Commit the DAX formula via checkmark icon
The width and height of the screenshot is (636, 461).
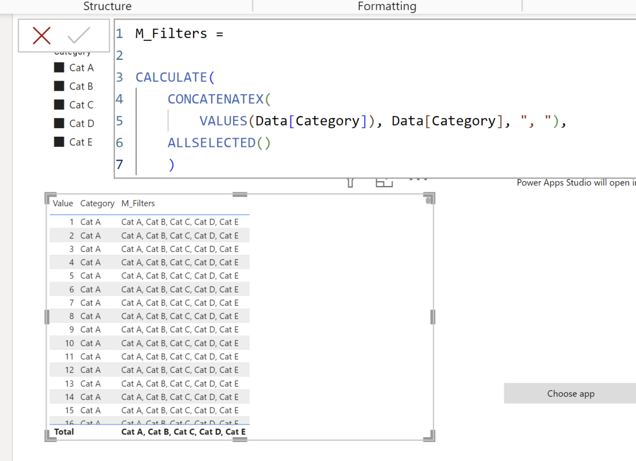tap(80, 35)
